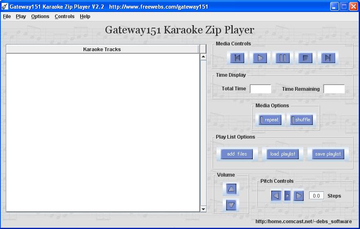Click the Total Time field
The width and height of the screenshot is (360, 229).
(260, 89)
